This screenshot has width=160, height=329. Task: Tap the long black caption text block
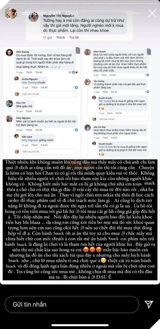pyautogui.click(x=80, y=220)
